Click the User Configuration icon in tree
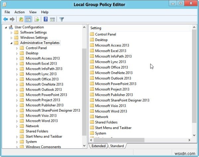The image size is (199, 157). coord(11,27)
